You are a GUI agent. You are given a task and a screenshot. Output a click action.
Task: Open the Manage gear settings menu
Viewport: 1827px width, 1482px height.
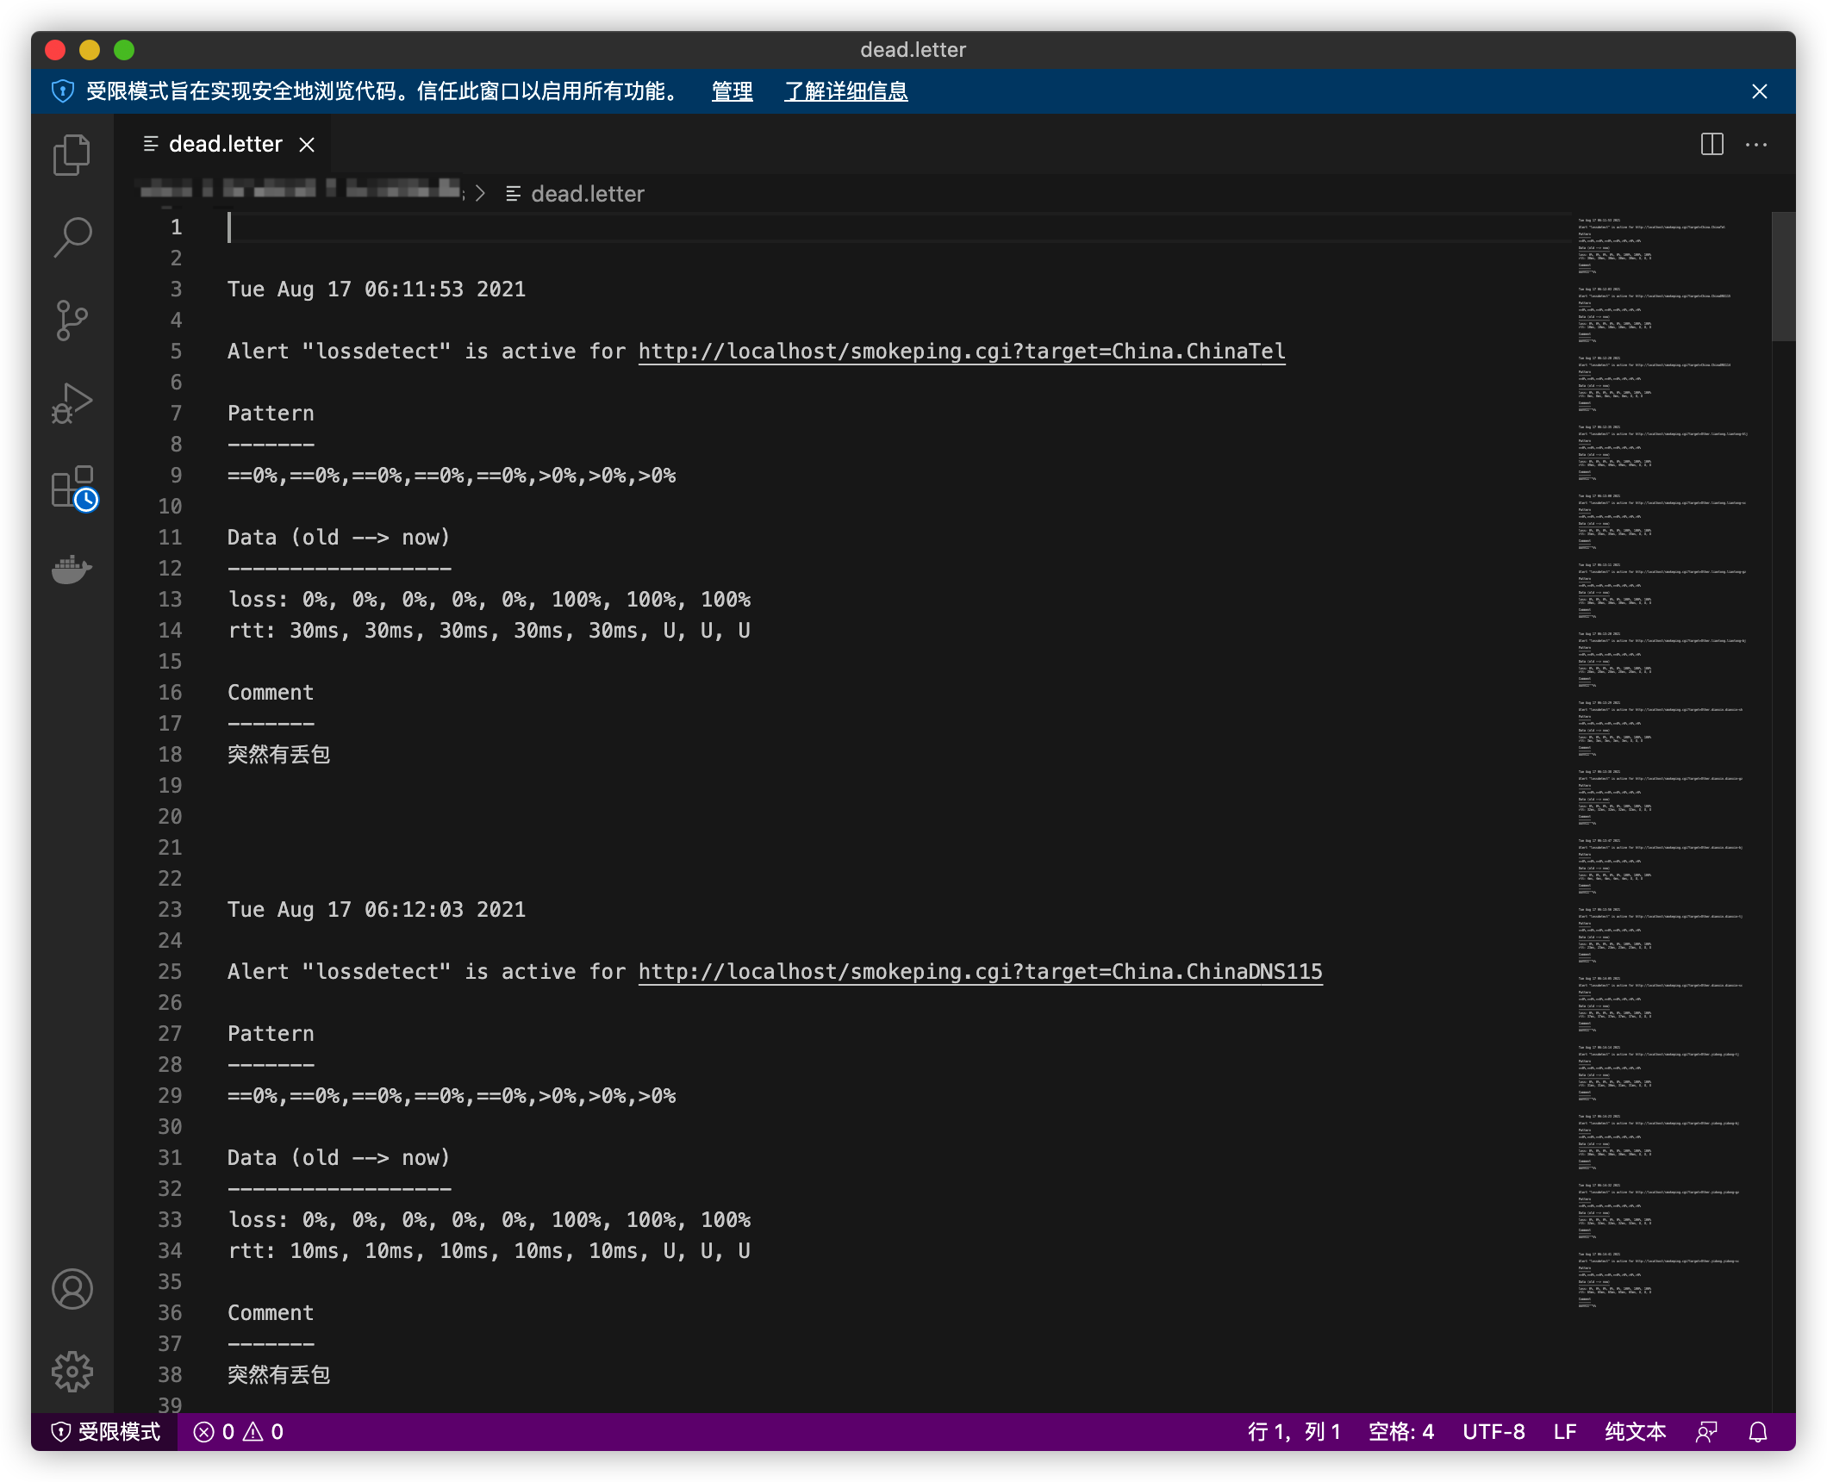(72, 1371)
